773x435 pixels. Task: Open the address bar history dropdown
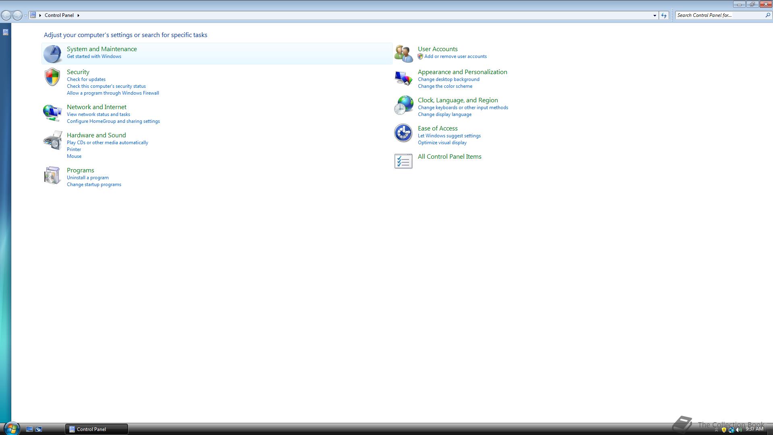coord(655,15)
